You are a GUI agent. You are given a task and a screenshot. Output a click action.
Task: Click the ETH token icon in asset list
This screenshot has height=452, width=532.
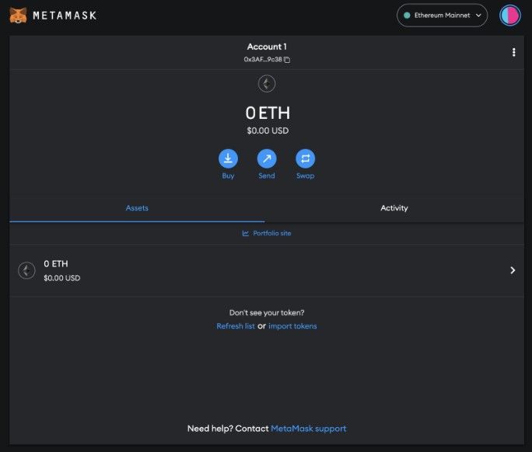26,270
